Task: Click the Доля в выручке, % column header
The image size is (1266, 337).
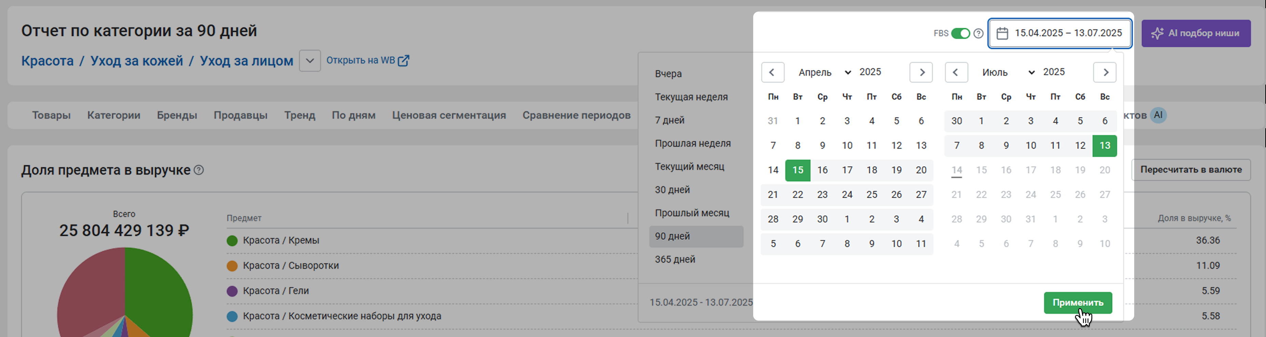Action: coord(1194,218)
